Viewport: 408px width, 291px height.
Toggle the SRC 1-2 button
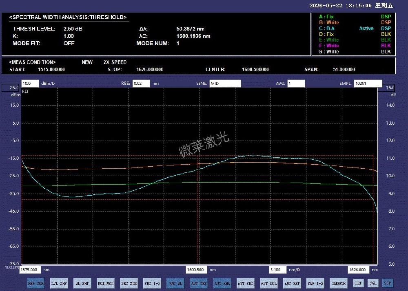coord(152,283)
